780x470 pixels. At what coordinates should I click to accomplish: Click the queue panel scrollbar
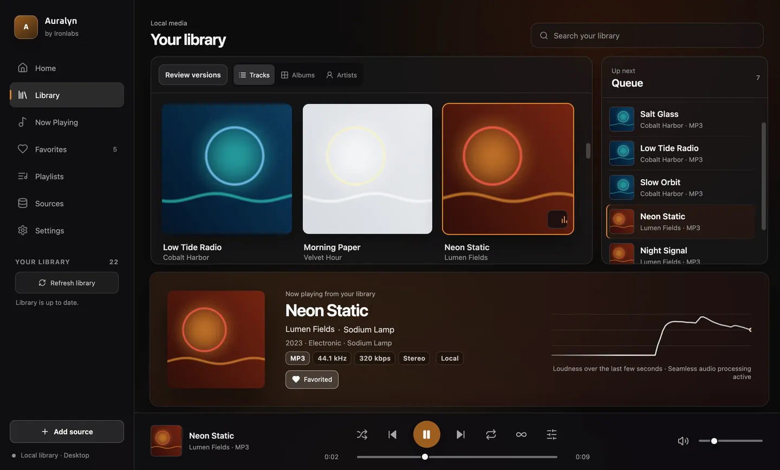click(764, 176)
